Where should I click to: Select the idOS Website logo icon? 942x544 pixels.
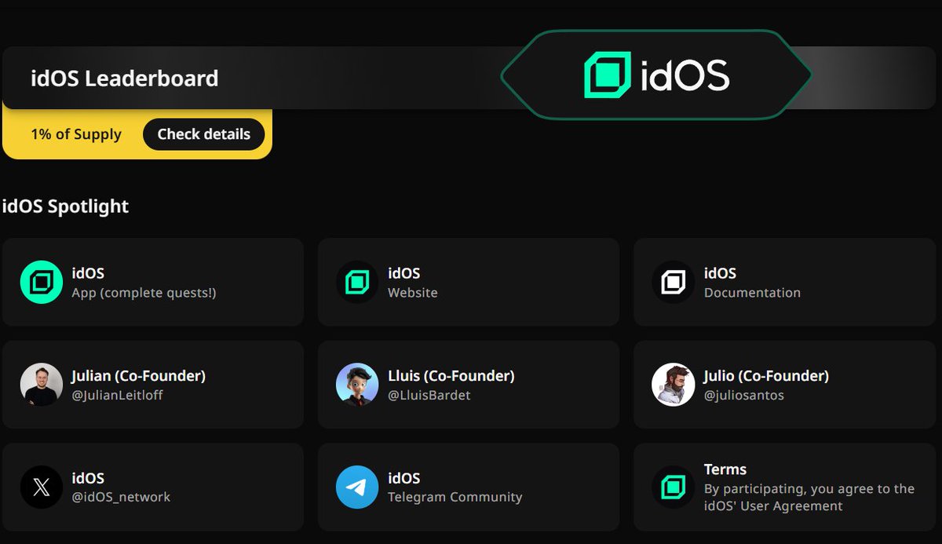tap(356, 283)
